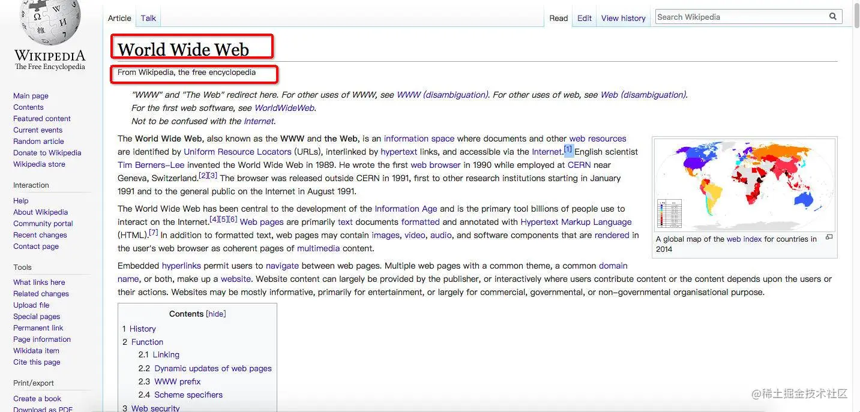Open Internet link in the hatnote
This screenshot has width=860, height=412.
pos(259,121)
